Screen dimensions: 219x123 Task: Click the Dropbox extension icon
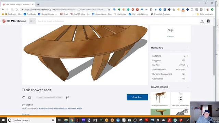tap(142, 10)
